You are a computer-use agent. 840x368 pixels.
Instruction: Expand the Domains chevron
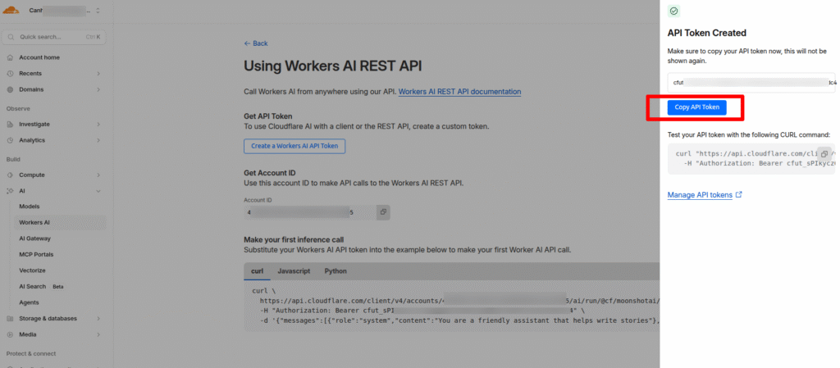coord(98,89)
